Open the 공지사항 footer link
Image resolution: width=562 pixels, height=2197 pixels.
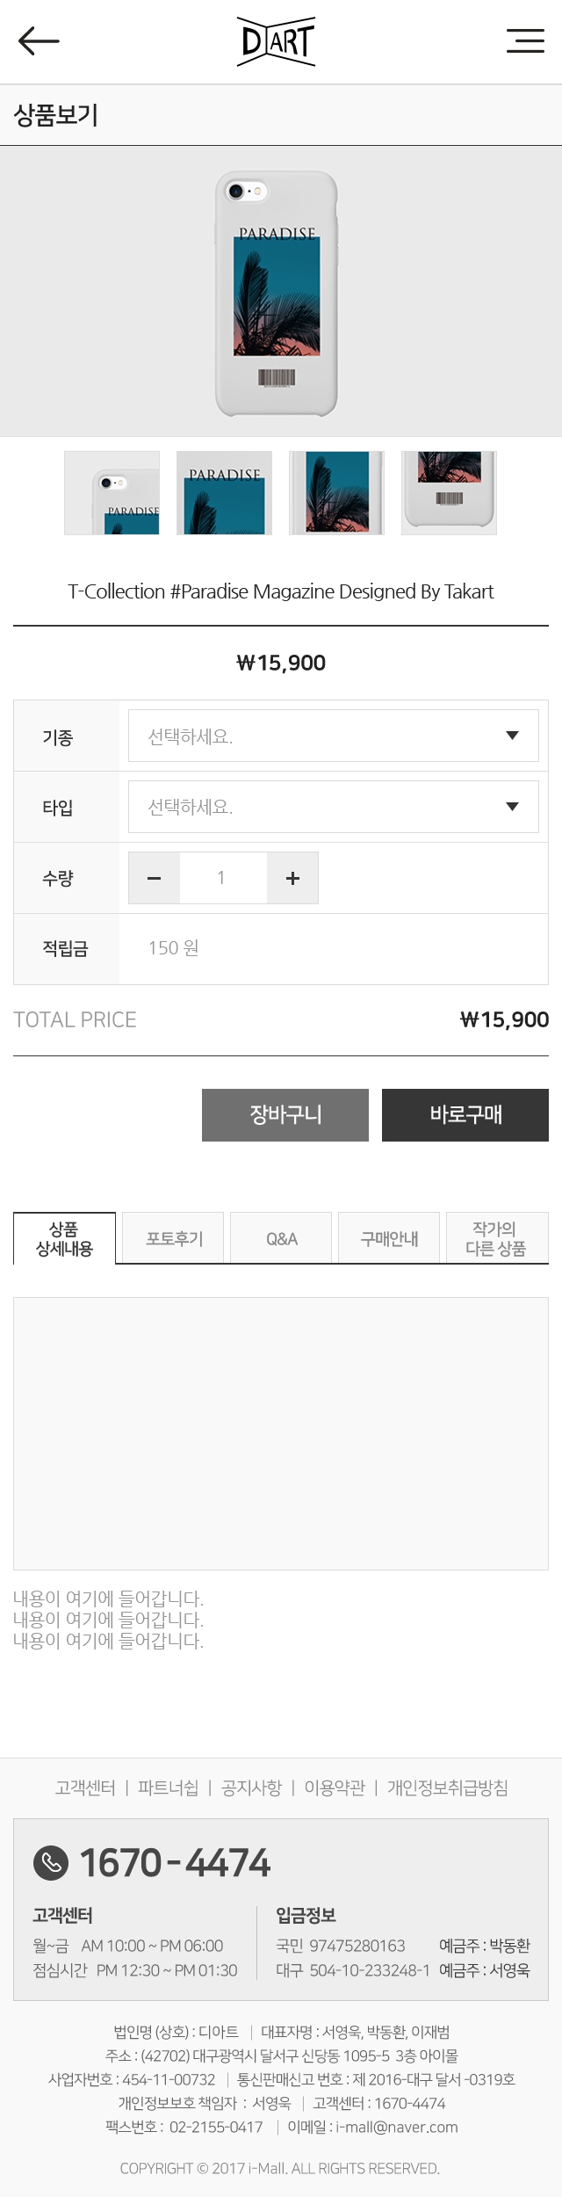click(x=251, y=1787)
